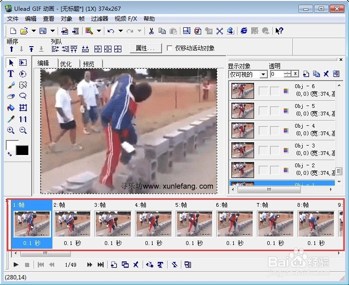Open the 文件 menu

point(13,19)
